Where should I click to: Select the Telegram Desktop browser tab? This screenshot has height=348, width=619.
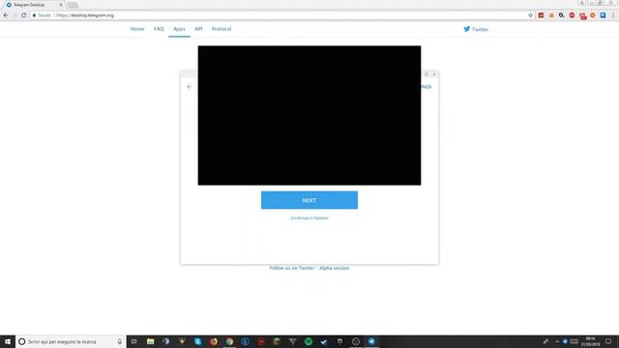[x=34, y=5]
